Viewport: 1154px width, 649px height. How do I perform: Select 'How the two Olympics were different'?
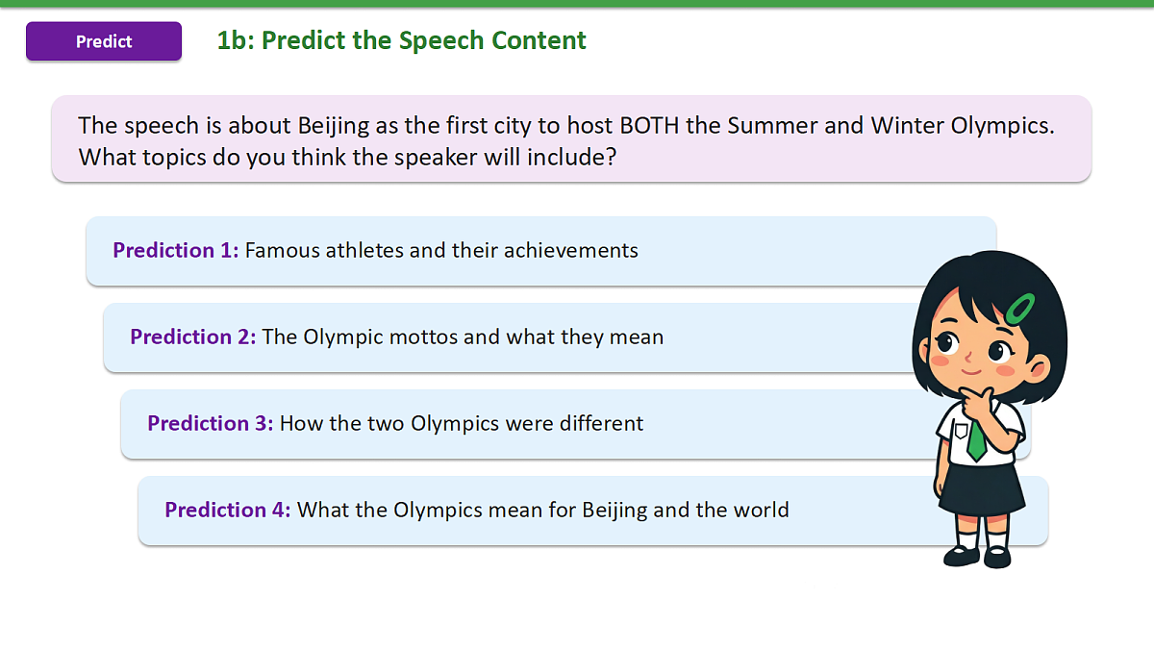point(462,423)
